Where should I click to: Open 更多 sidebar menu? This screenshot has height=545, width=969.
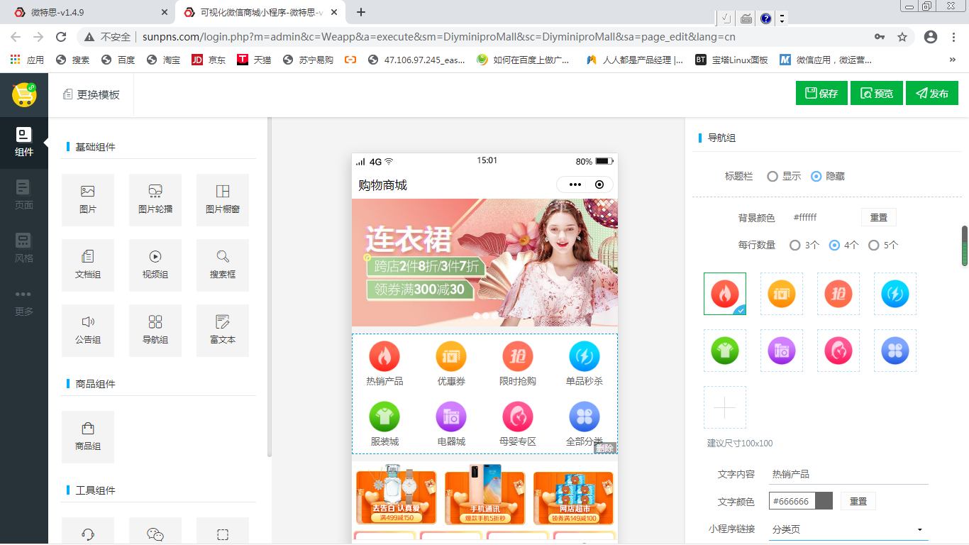click(x=24, y=303)
